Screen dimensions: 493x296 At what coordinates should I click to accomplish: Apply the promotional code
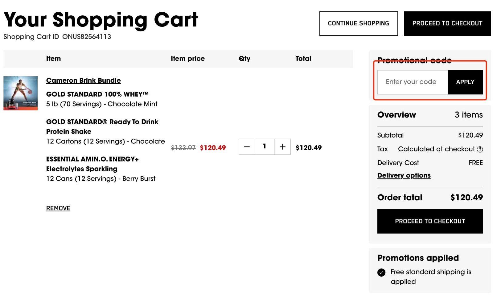[x=465, y=82]
